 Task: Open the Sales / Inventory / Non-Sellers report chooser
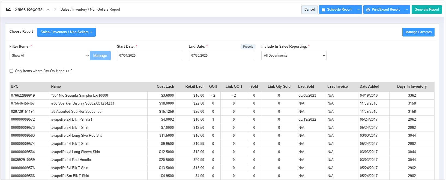66,32
